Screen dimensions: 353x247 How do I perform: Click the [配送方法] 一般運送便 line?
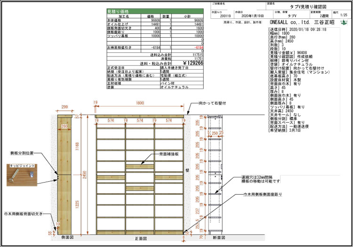(x=289, y=127)
